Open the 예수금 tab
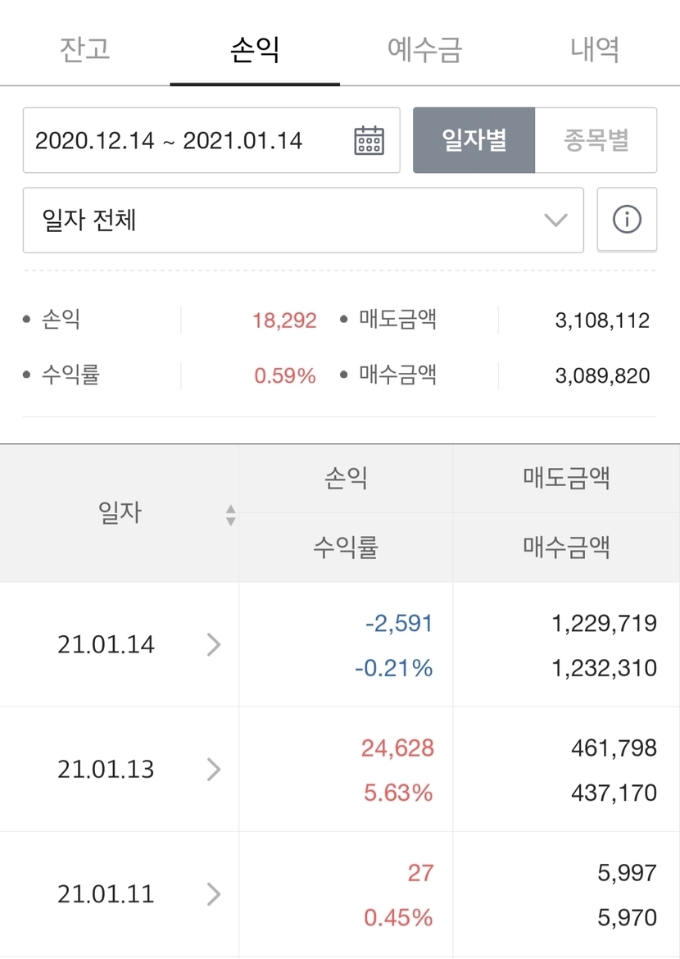680x959 pixels. [x=424, y=49]
